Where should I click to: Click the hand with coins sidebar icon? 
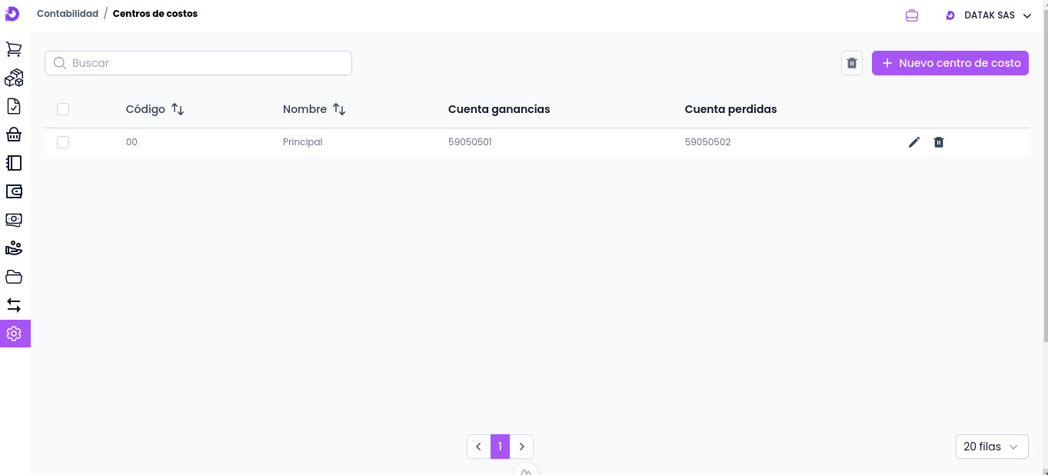(x=14, y=248)
